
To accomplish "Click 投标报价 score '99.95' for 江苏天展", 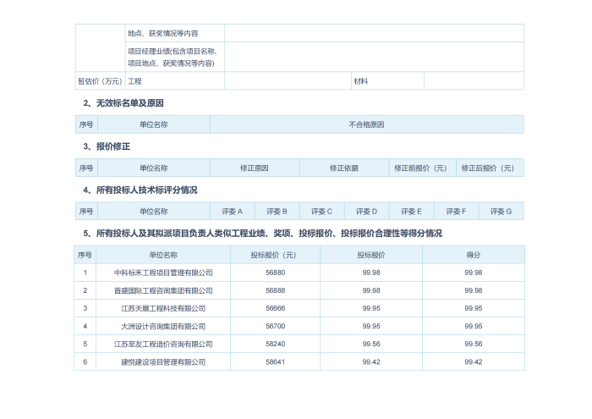I will [x=371, y=308].
